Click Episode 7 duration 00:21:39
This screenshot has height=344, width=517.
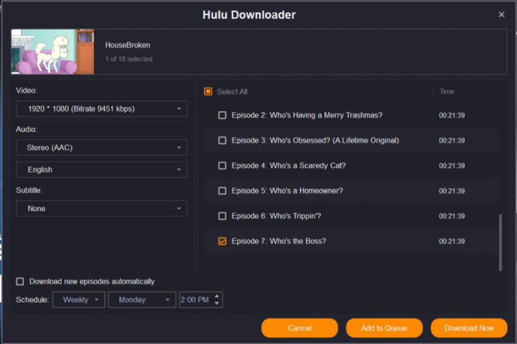coord(451,241)
